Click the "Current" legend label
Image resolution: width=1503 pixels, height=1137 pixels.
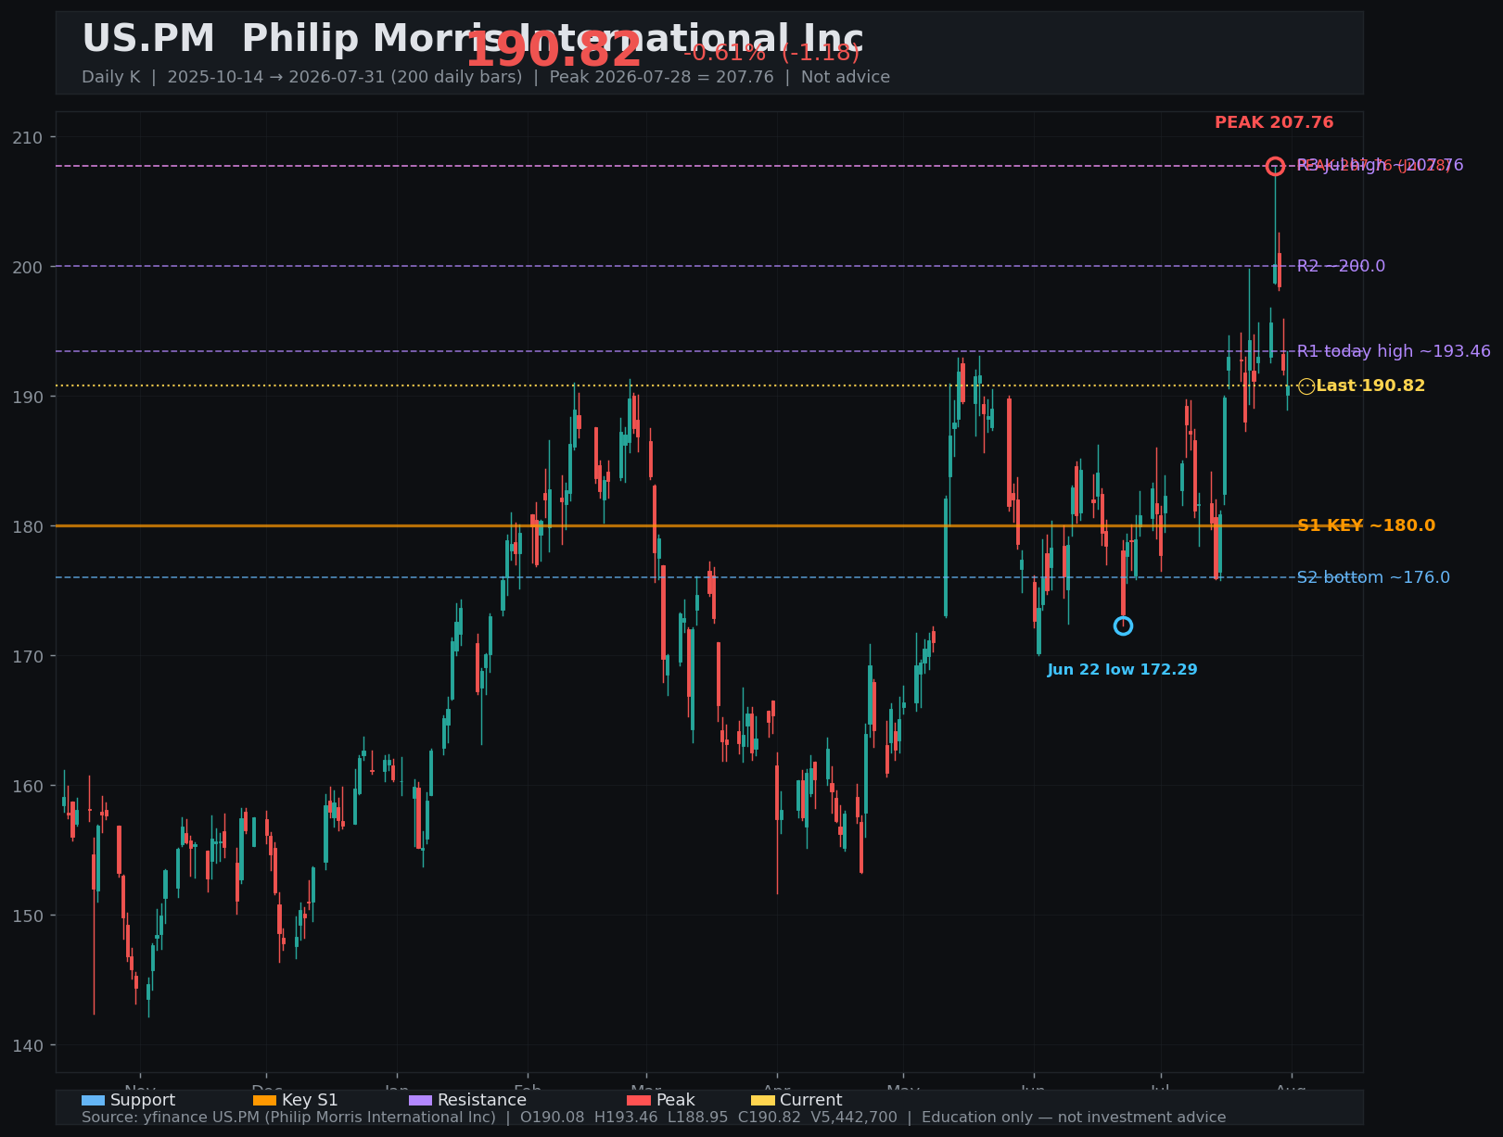810,1100
